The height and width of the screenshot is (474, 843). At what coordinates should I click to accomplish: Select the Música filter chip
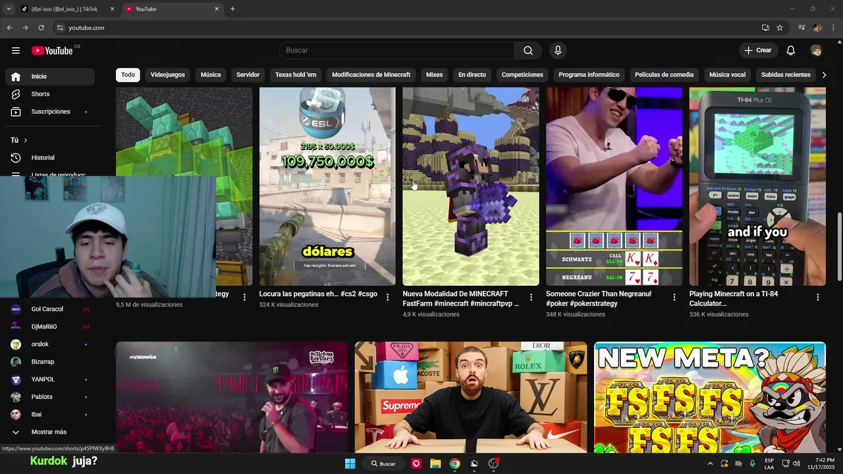(211, 75)
